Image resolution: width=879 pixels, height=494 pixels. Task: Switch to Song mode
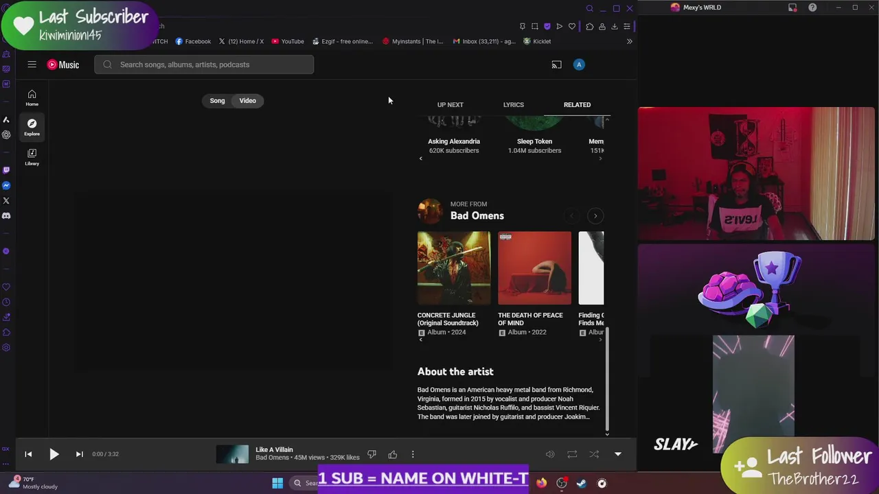pos(217,101)
